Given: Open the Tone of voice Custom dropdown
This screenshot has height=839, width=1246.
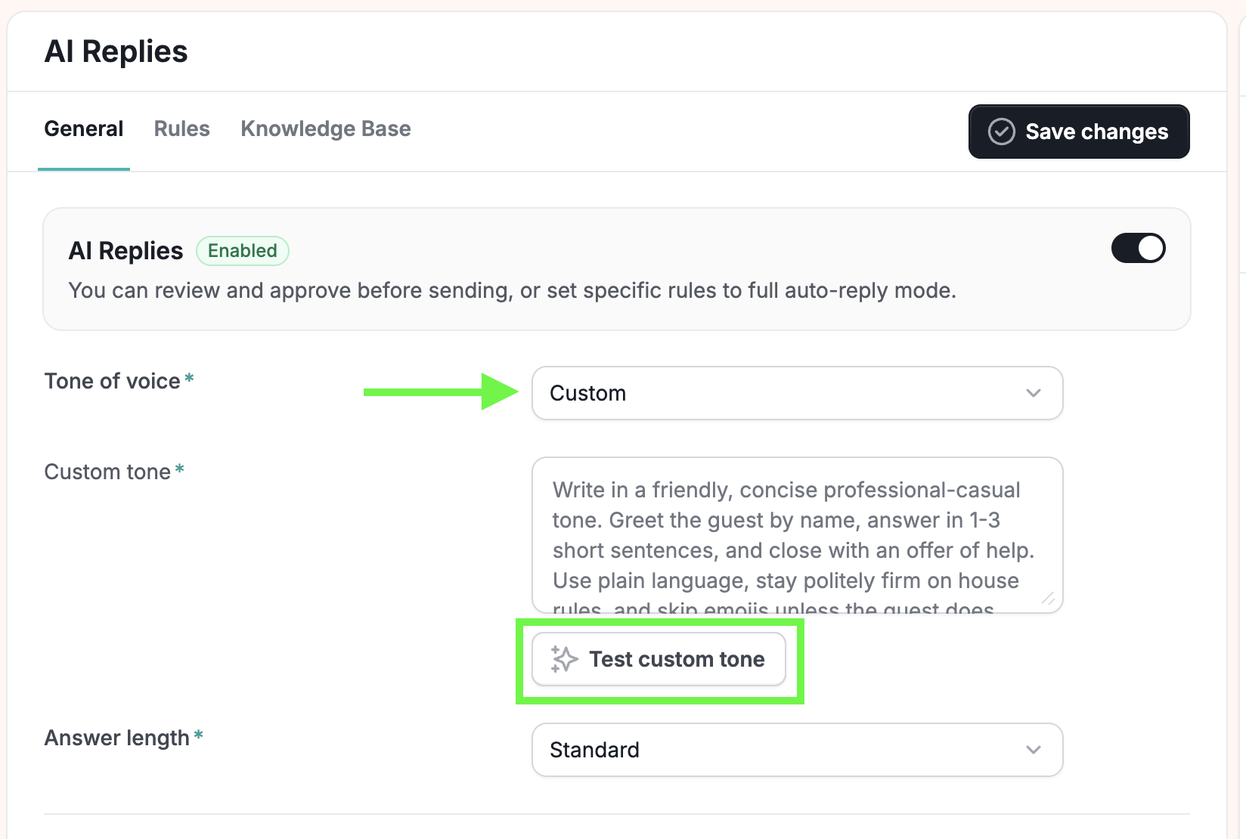Looking at the screenshot, I should click(x=798, y=393).
